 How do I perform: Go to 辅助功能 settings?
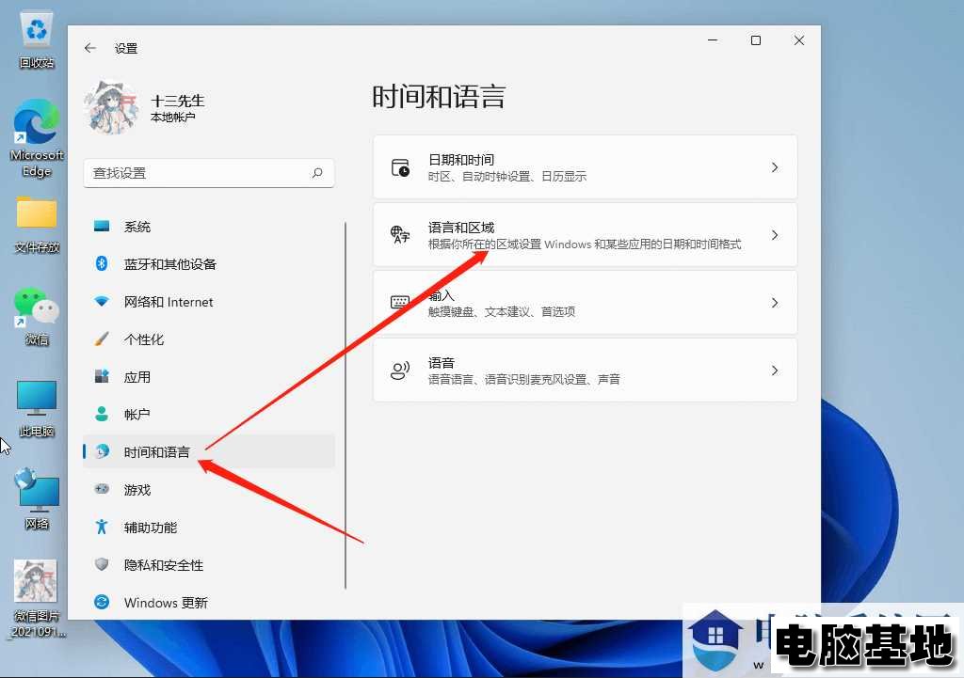pyautogui.click(x=209, y=527)
